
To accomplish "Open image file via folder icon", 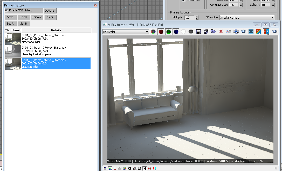I will click(213, 32).
